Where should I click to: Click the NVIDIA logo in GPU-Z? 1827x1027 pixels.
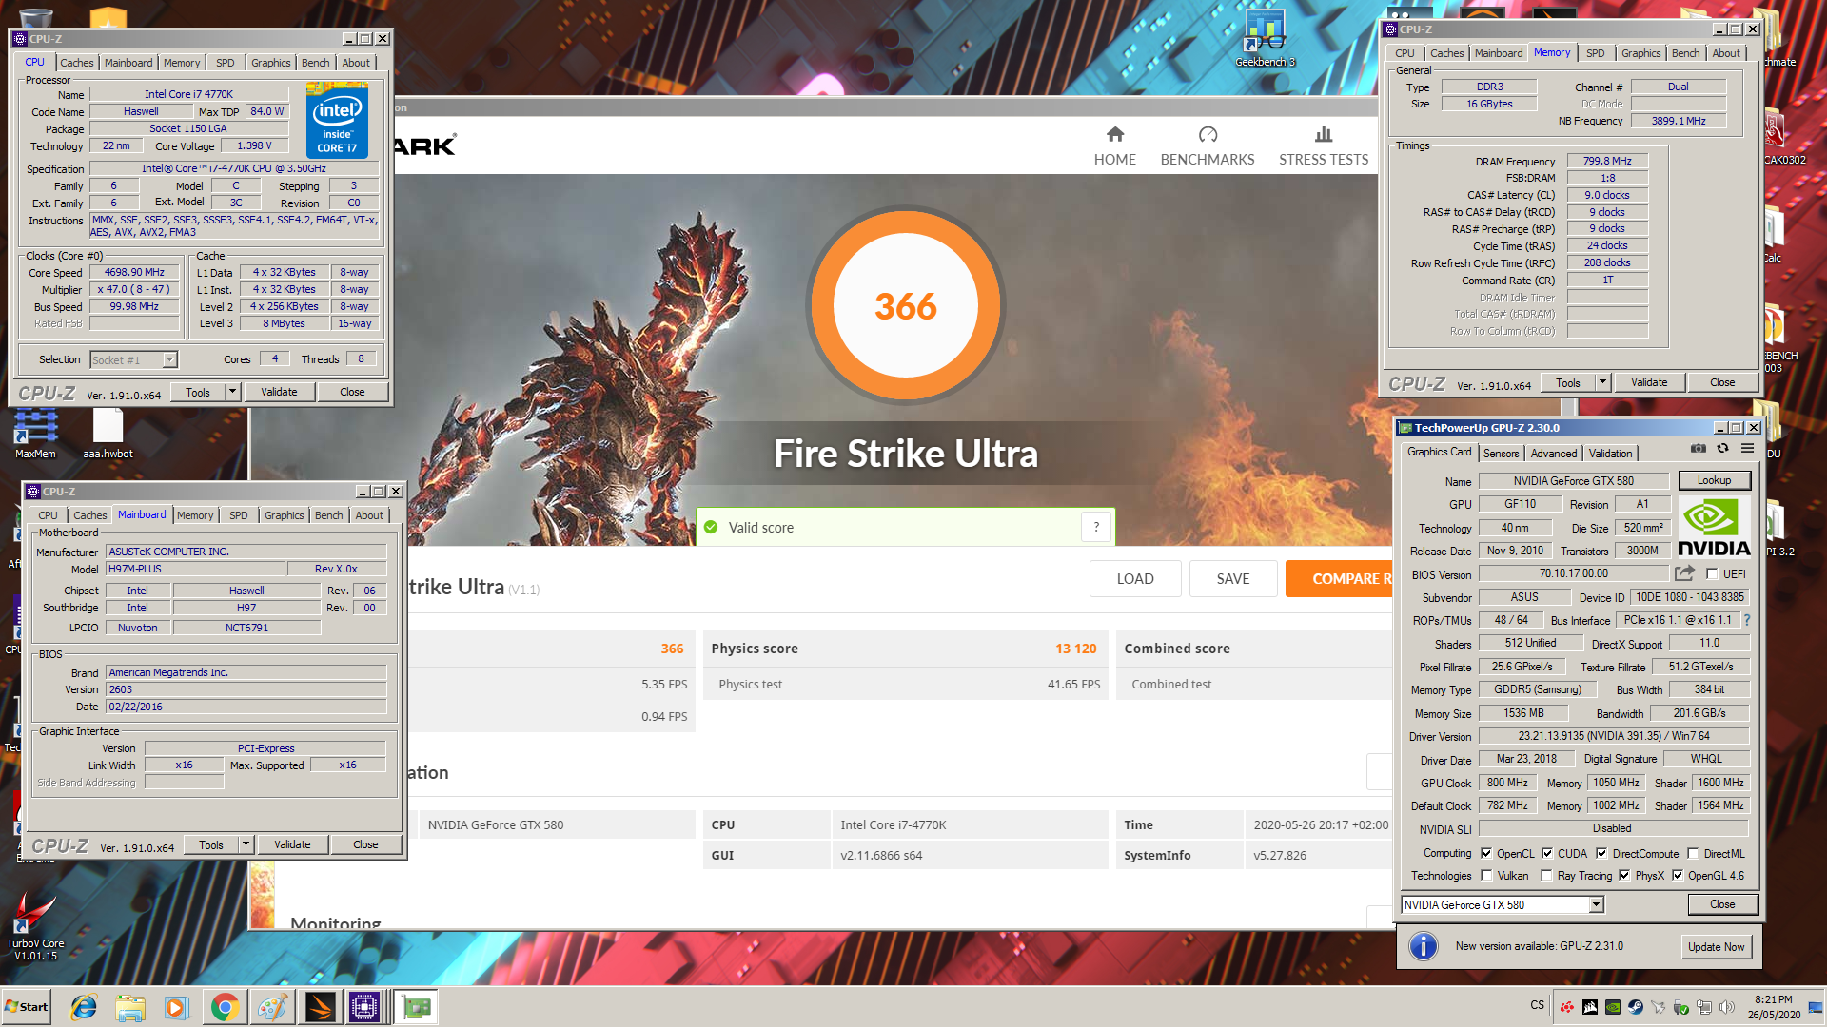tap(1714, 527)
